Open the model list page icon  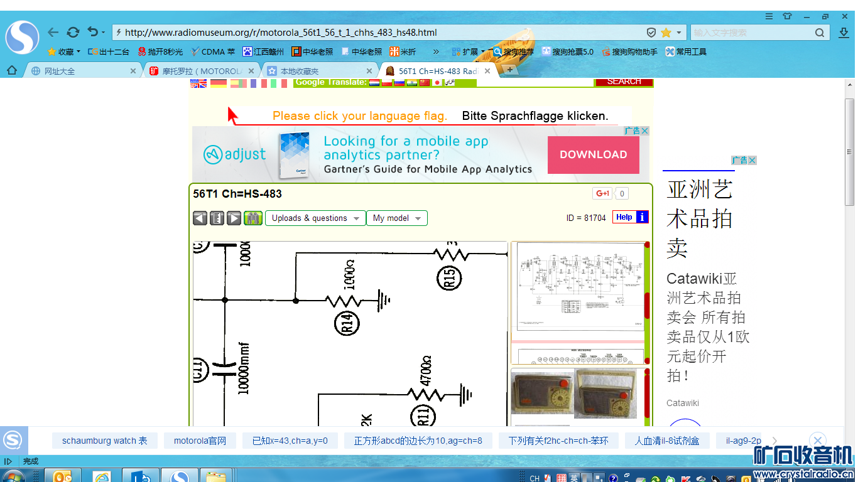(217, 218)
